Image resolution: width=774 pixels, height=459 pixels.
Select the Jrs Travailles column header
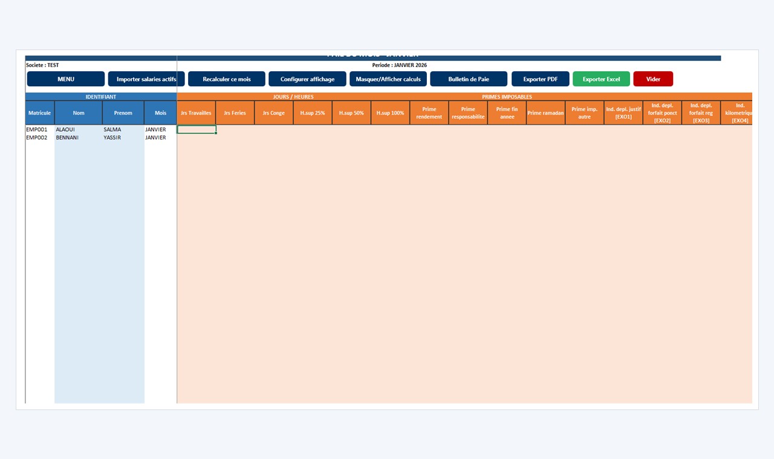(196, 113)
